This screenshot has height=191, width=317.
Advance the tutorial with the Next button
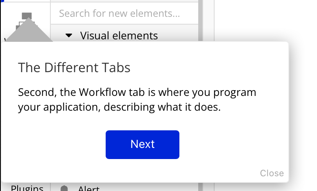coord(143,144)
